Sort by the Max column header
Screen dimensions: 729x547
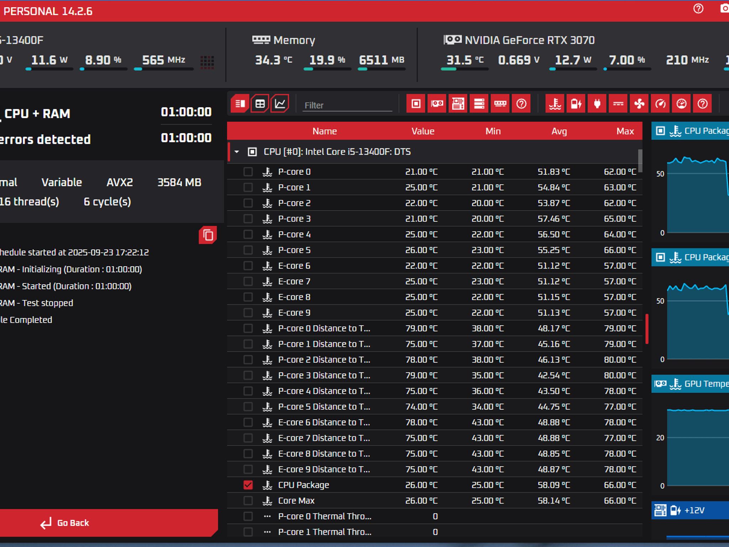click(625, 131)
